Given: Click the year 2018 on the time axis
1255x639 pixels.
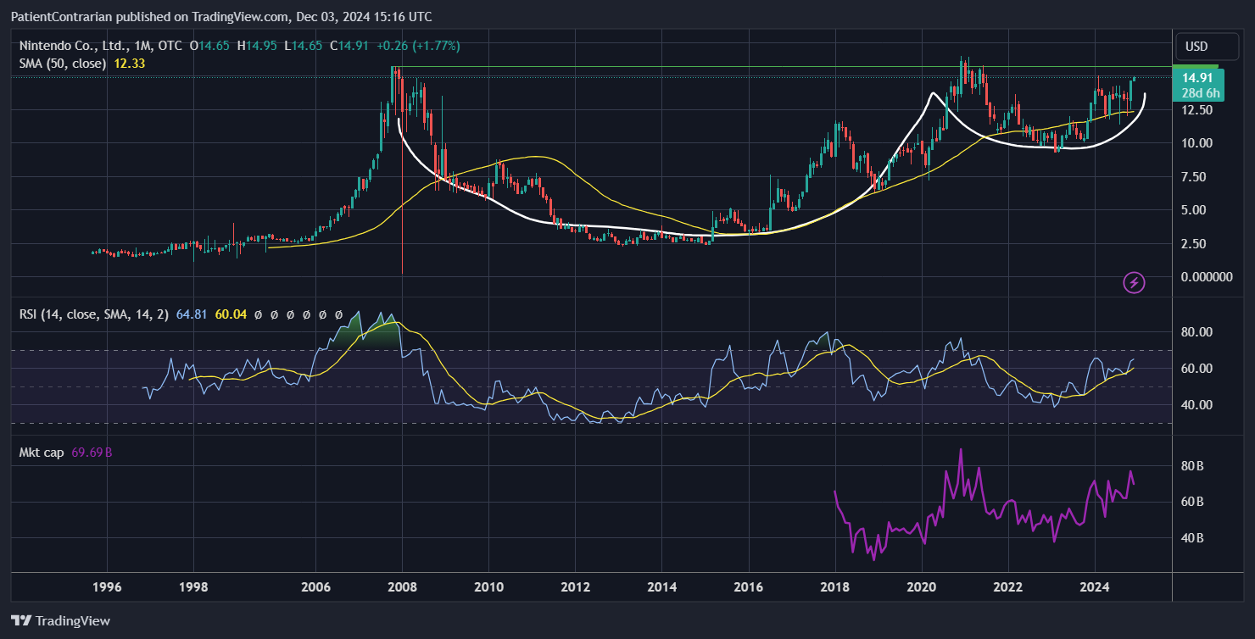Looking at the screenshot, I should 835,586.
